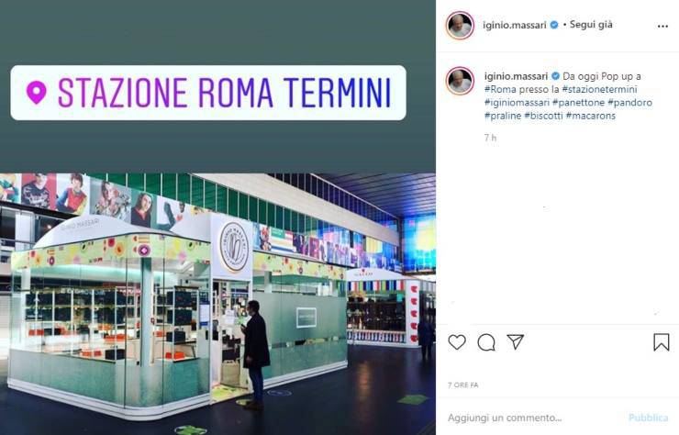The width and height of the screenshot is (679, 435).
Task: Click the verified badge in the header
Action: 554,25
